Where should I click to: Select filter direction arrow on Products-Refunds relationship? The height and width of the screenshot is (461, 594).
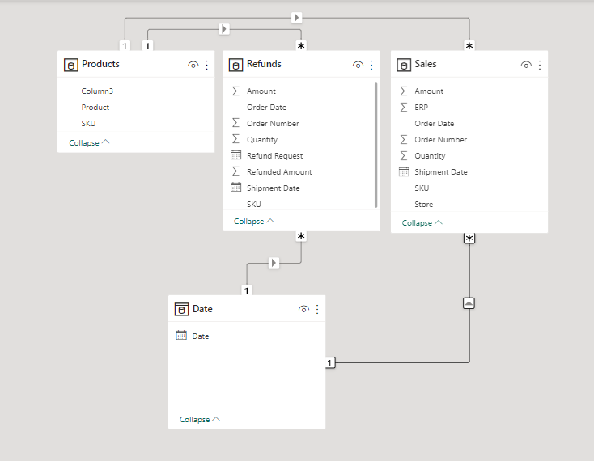(x=224, y=29)
